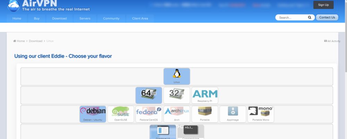Choose the Graphical UI tile
Screen dimensions: 347x139
(x=163, y=132)
